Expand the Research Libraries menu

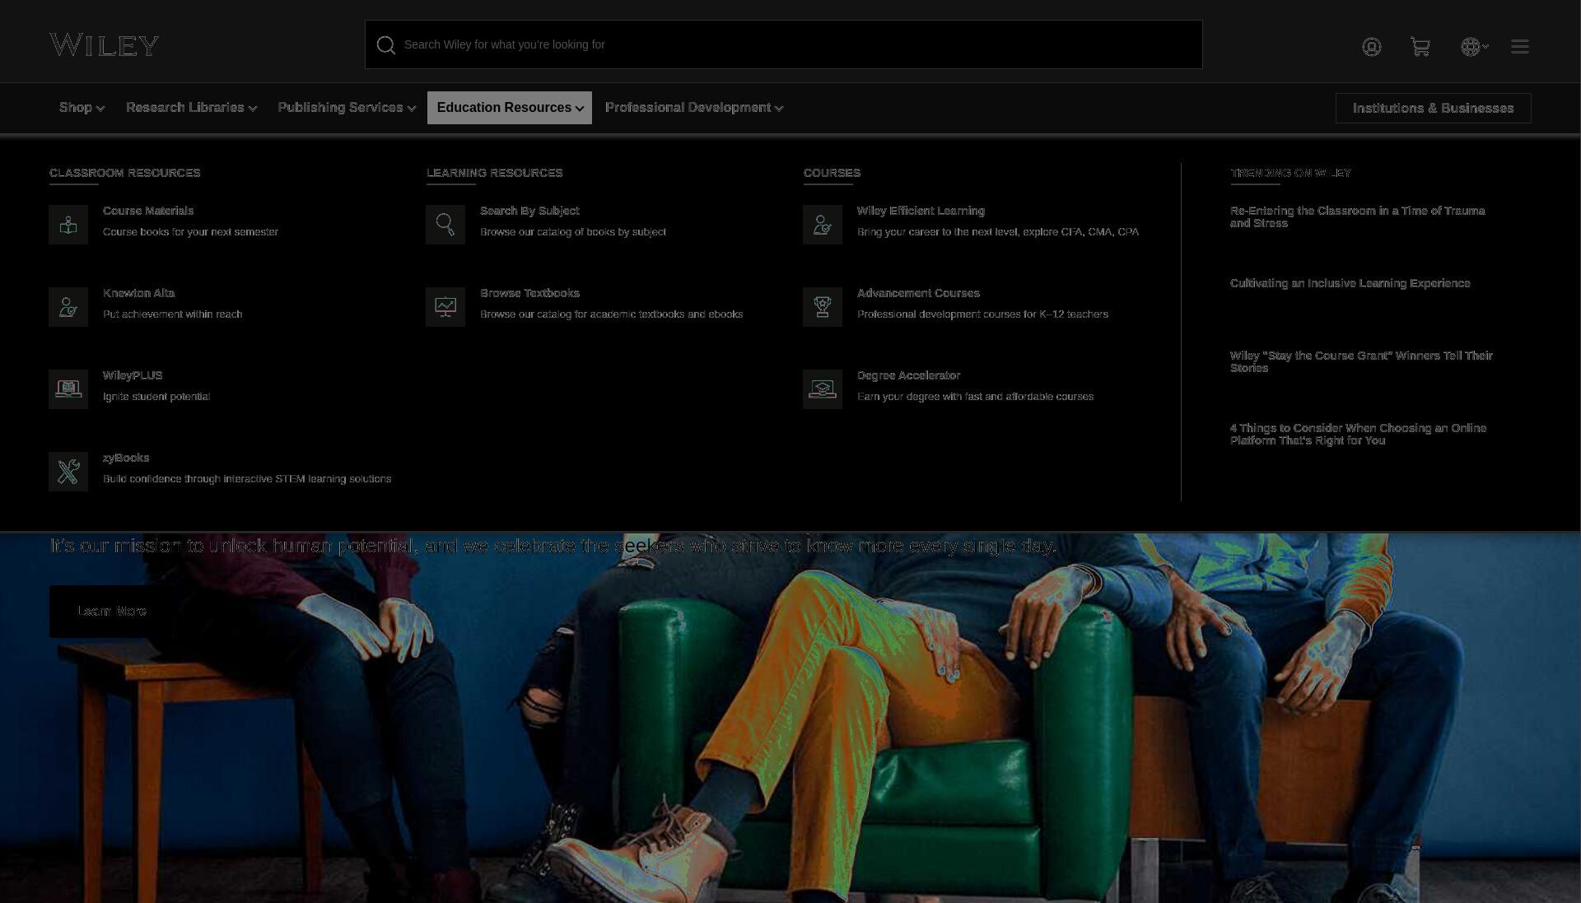click(191, 108)
